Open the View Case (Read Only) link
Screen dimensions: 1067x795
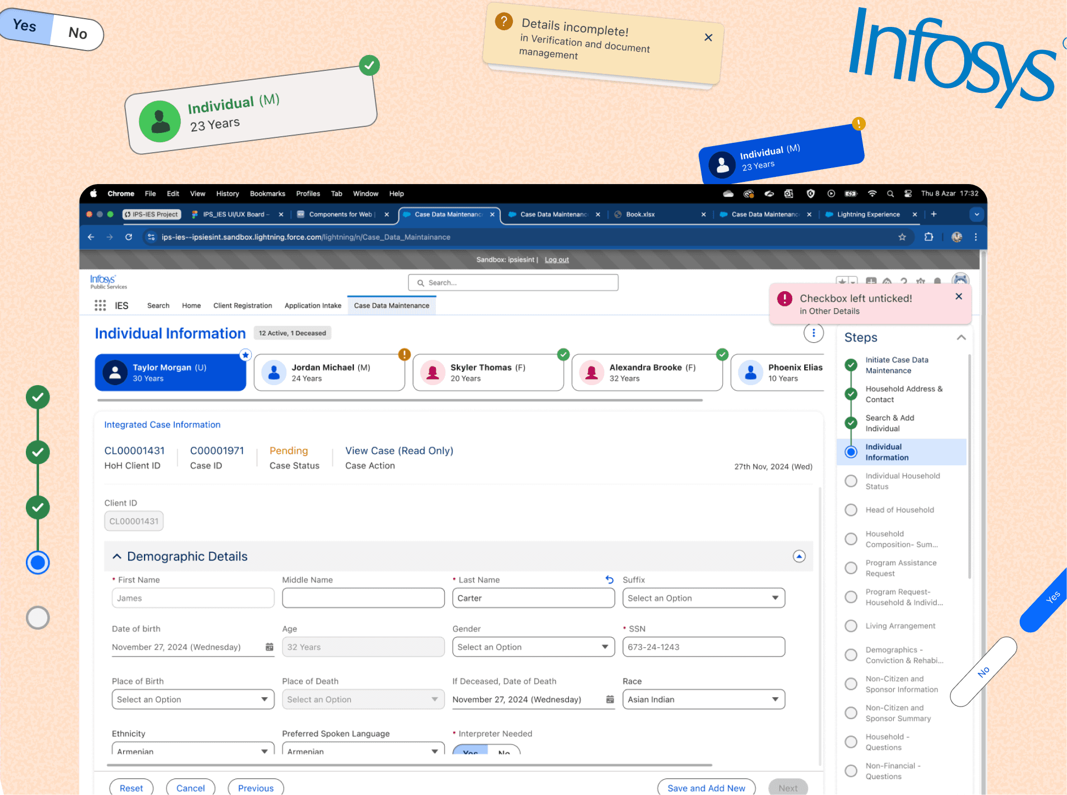(399, 451)
